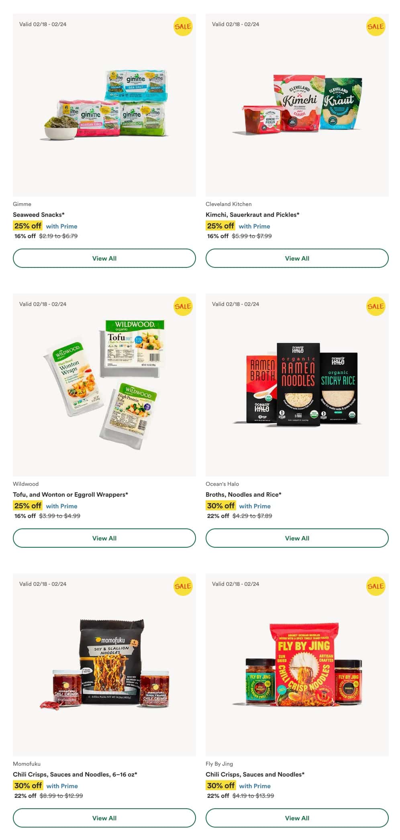The height and width of the screenshot is (840, 400).
Task: Click the 'Kimchi, Sauerkraut and Pickles' title
Action: (x=253, y=214)
